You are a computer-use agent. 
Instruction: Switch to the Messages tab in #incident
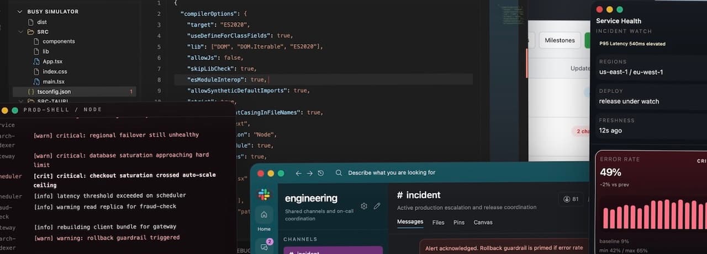tap(410, 222)
